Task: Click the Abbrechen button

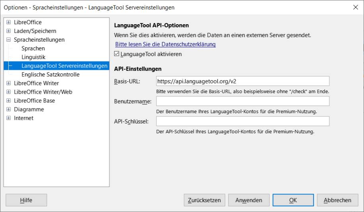Action: 337,200
